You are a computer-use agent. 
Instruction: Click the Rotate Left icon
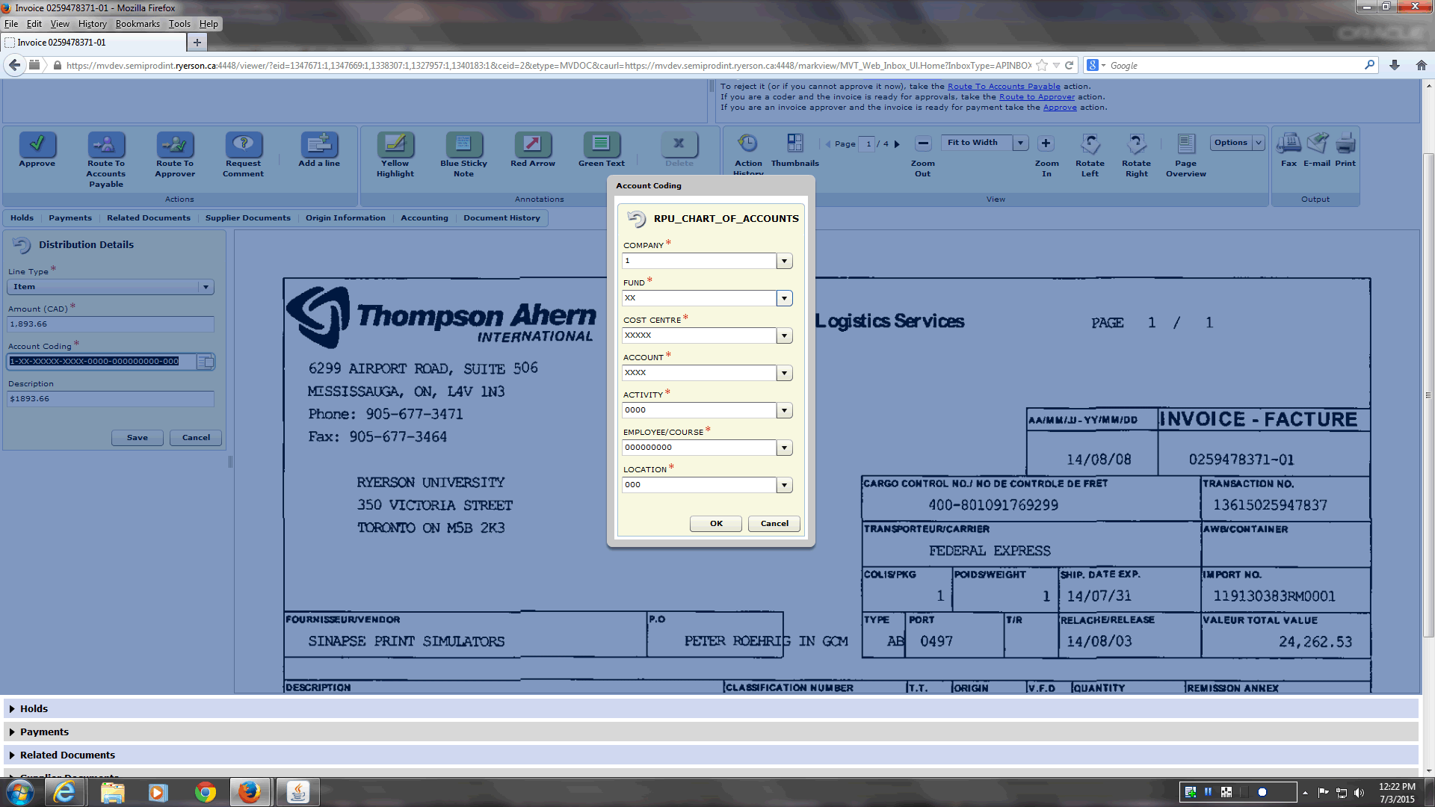coord(1090,143)
